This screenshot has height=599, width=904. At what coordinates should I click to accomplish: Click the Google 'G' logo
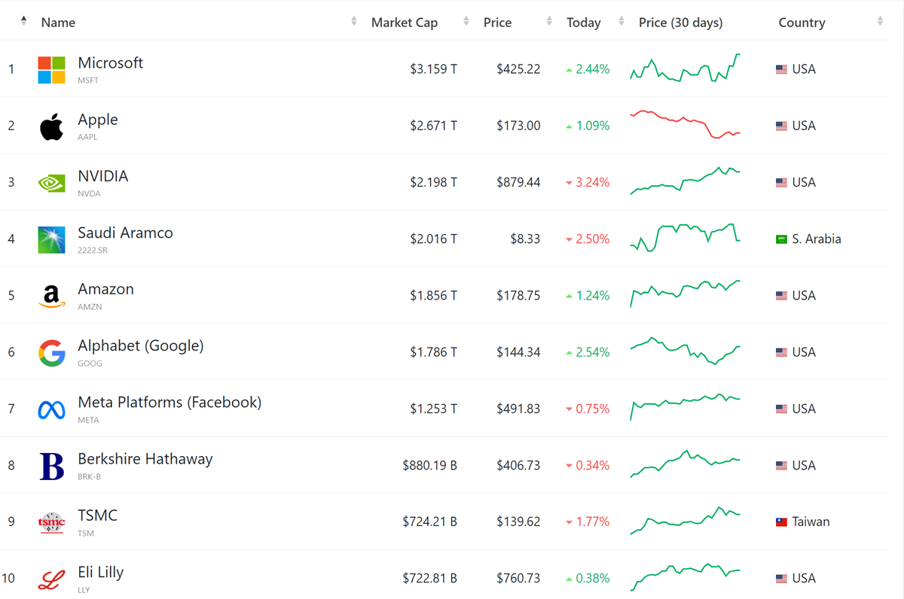click(51, 353)
